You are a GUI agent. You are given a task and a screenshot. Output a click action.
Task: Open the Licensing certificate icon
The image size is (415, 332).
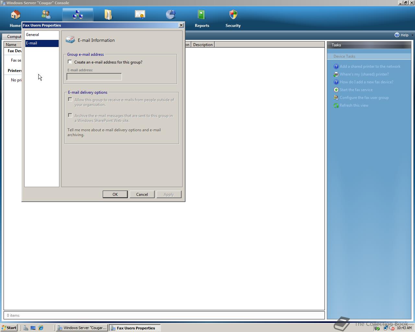[x=140, y=15]
